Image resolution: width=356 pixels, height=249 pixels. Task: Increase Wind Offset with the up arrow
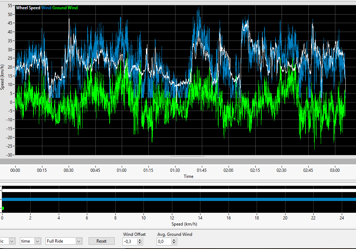click(x=140, y=240)
